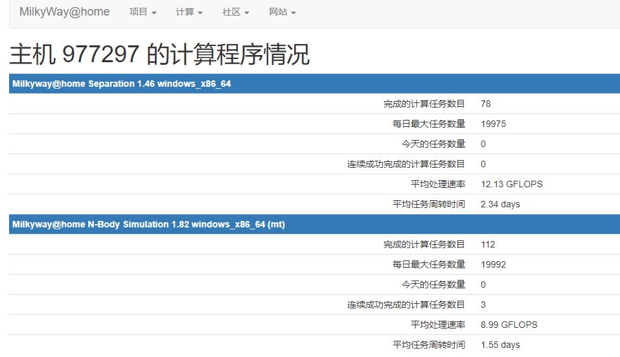620x357 pixels.
Task: Expand the 计算 dropdown menu
Action: pyautogui.click(x=189, y=12)
